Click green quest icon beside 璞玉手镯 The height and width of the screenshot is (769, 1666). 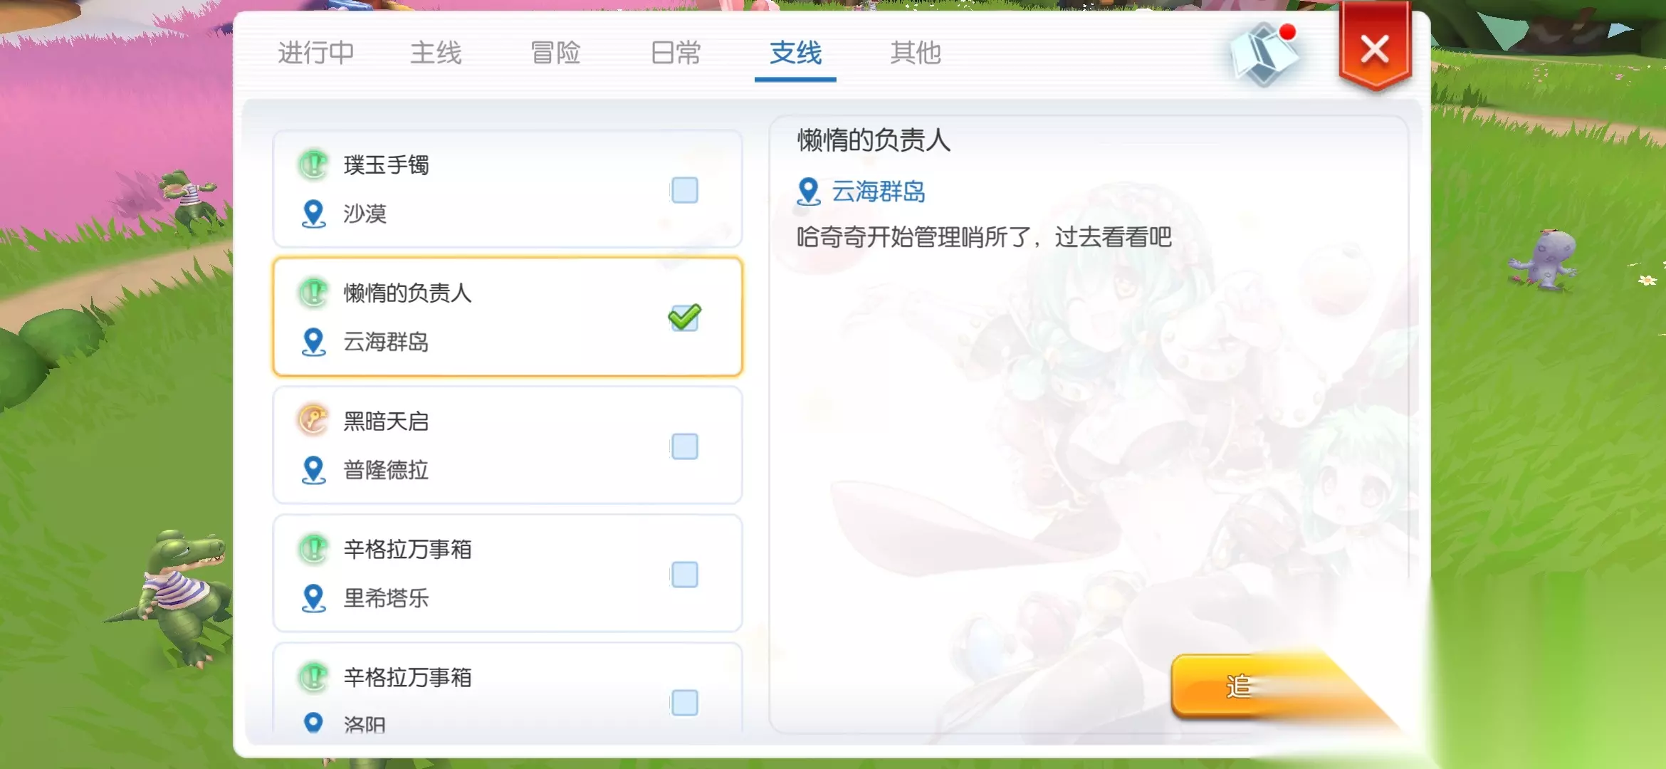(x=313, y=164)
